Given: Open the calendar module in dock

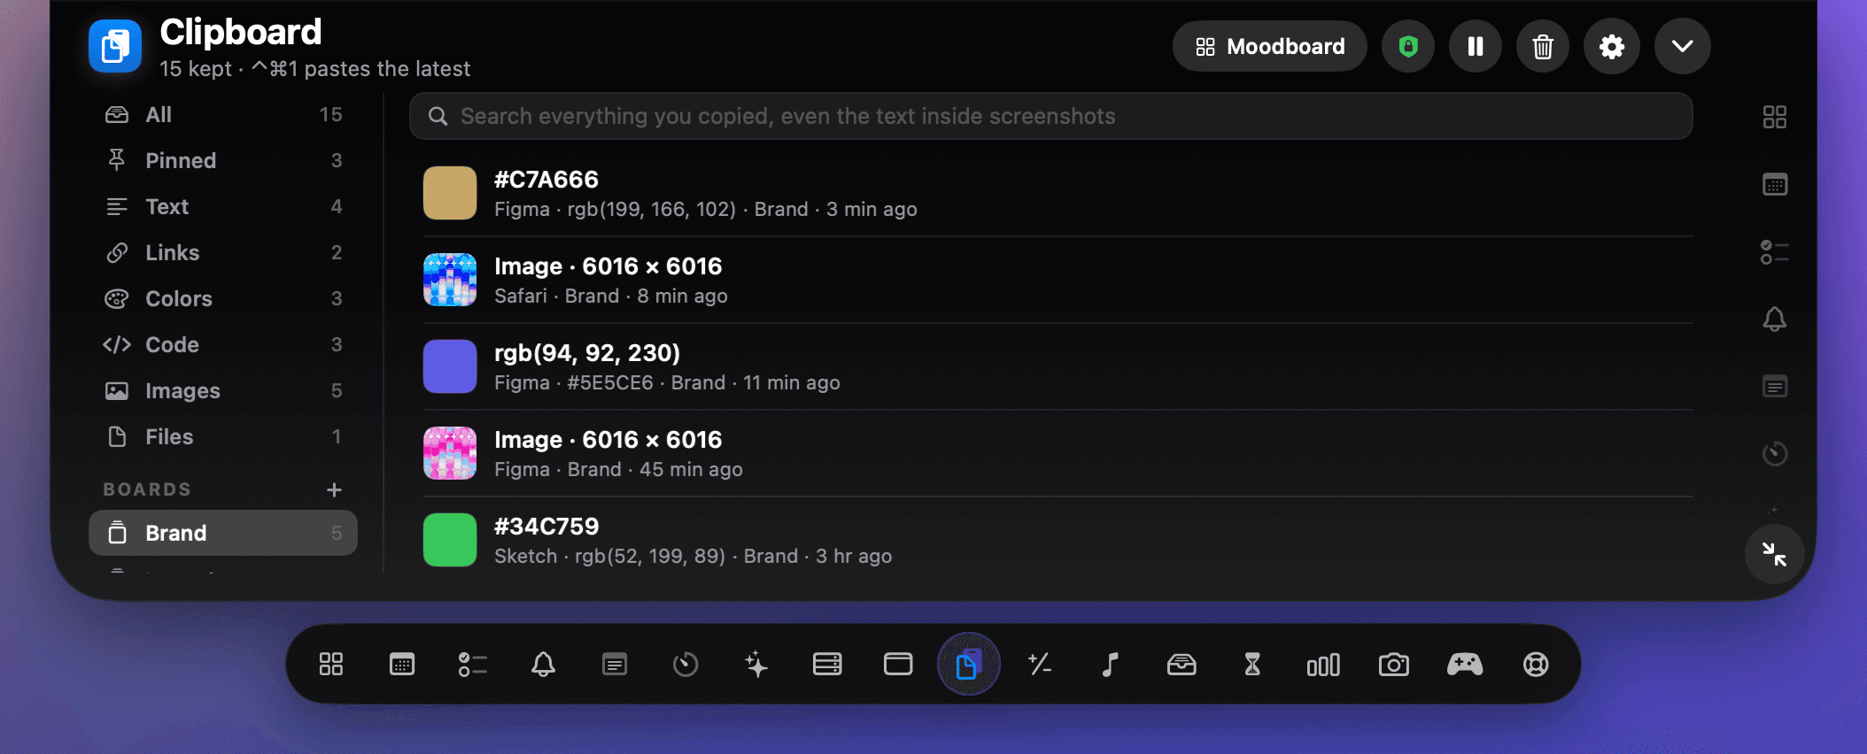Looking at the screenshot, I should (402, 665).
